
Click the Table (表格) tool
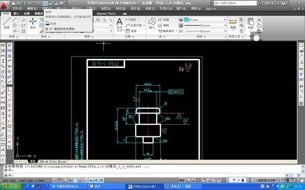pyautogui.click(x=131, y=31)
